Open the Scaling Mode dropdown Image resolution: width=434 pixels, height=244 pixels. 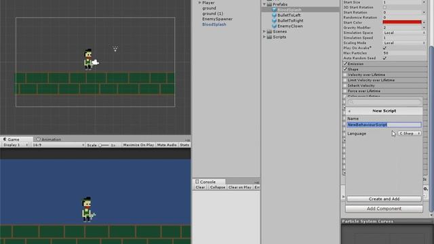404,43
